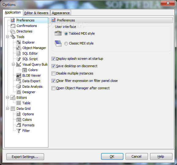Viewport: 177px width, 165px height.
Task: Click the Tools gears icon
Action: click(13, 37)
